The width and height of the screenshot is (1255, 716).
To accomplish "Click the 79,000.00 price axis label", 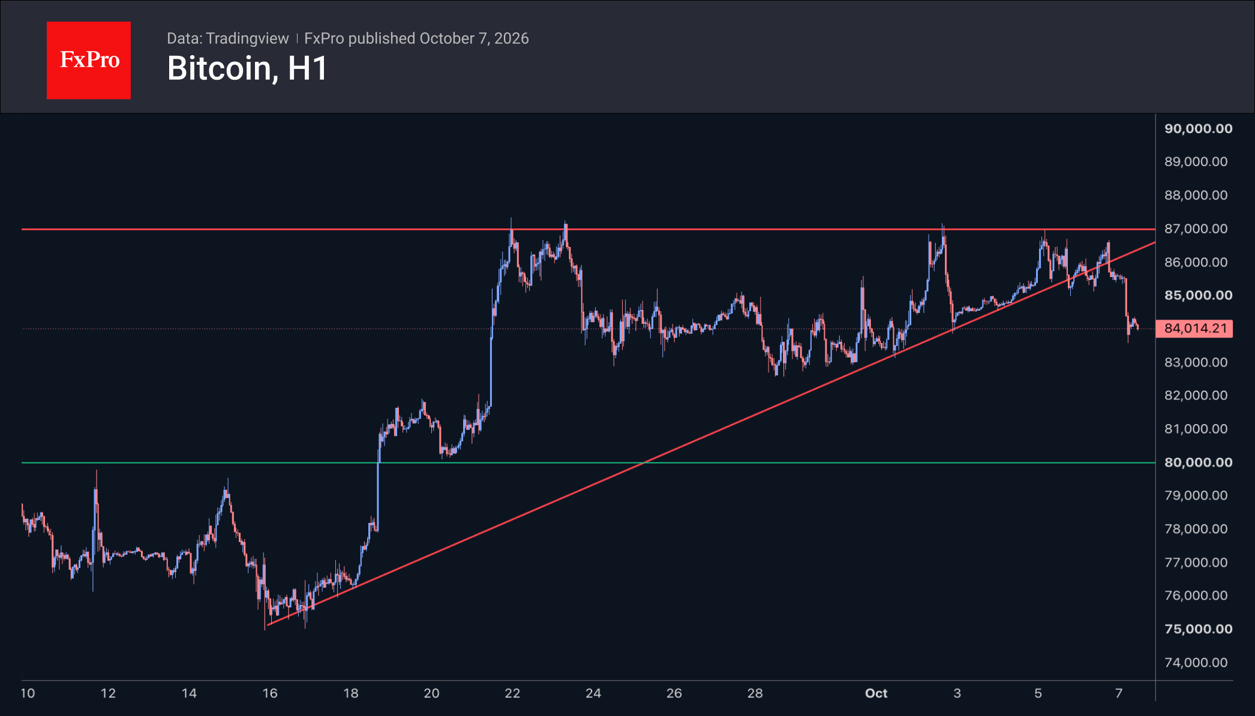I will click(x=1196, y=495).
